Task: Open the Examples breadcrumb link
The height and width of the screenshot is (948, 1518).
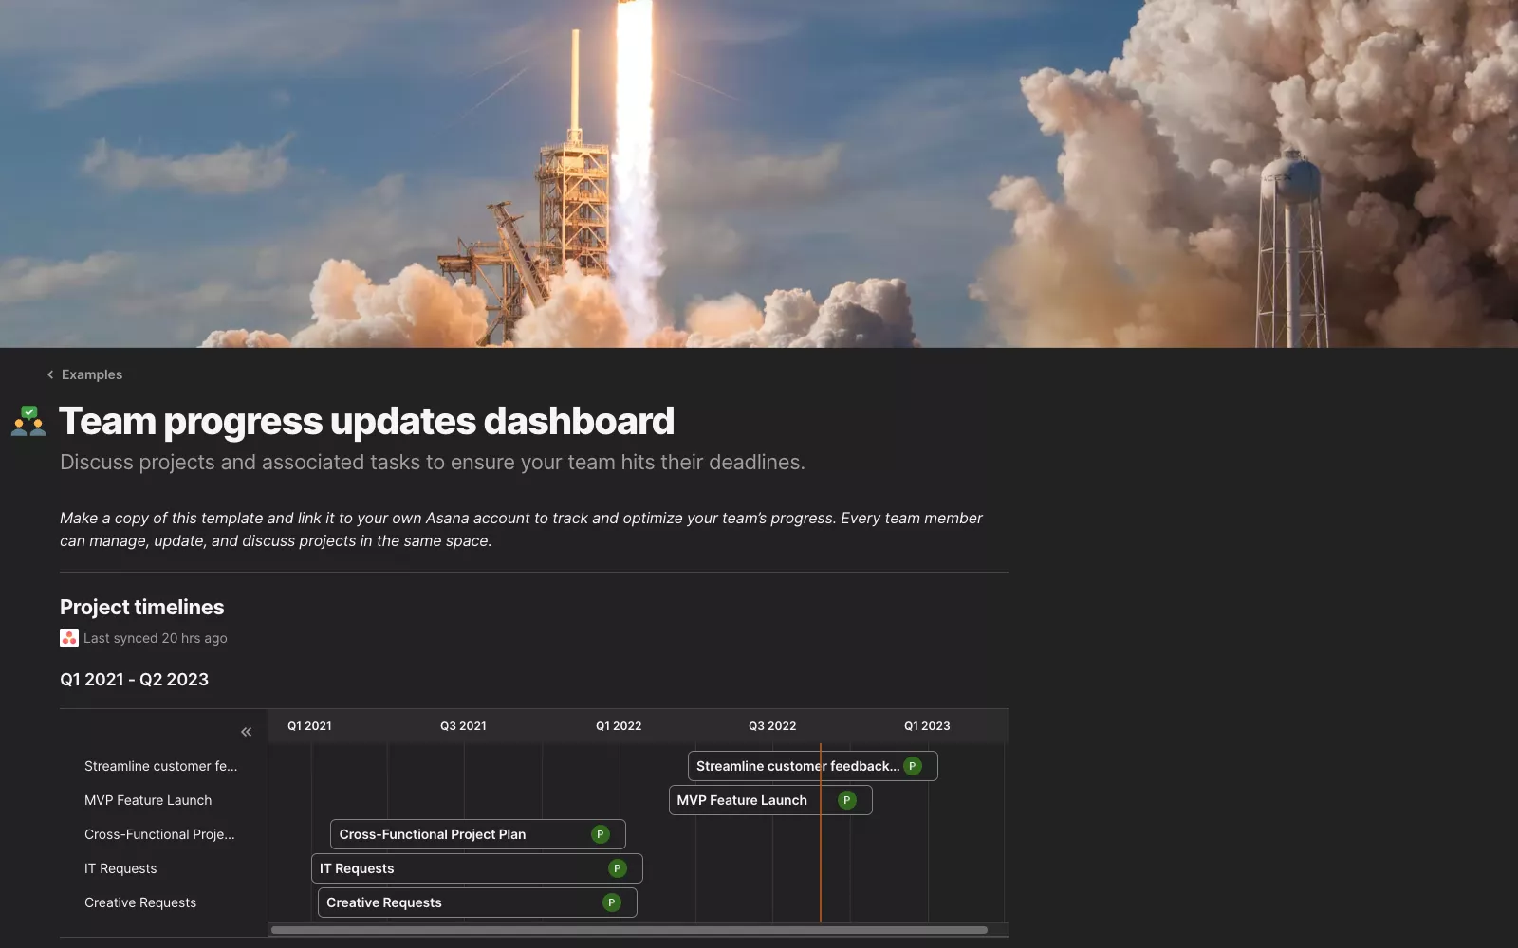Action: (x=92, y=374)
